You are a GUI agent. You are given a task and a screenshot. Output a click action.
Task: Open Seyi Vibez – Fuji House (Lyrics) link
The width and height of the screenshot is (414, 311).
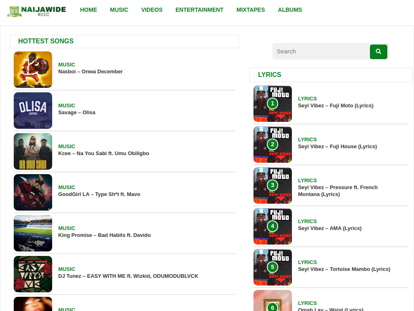tap(337, 147)
